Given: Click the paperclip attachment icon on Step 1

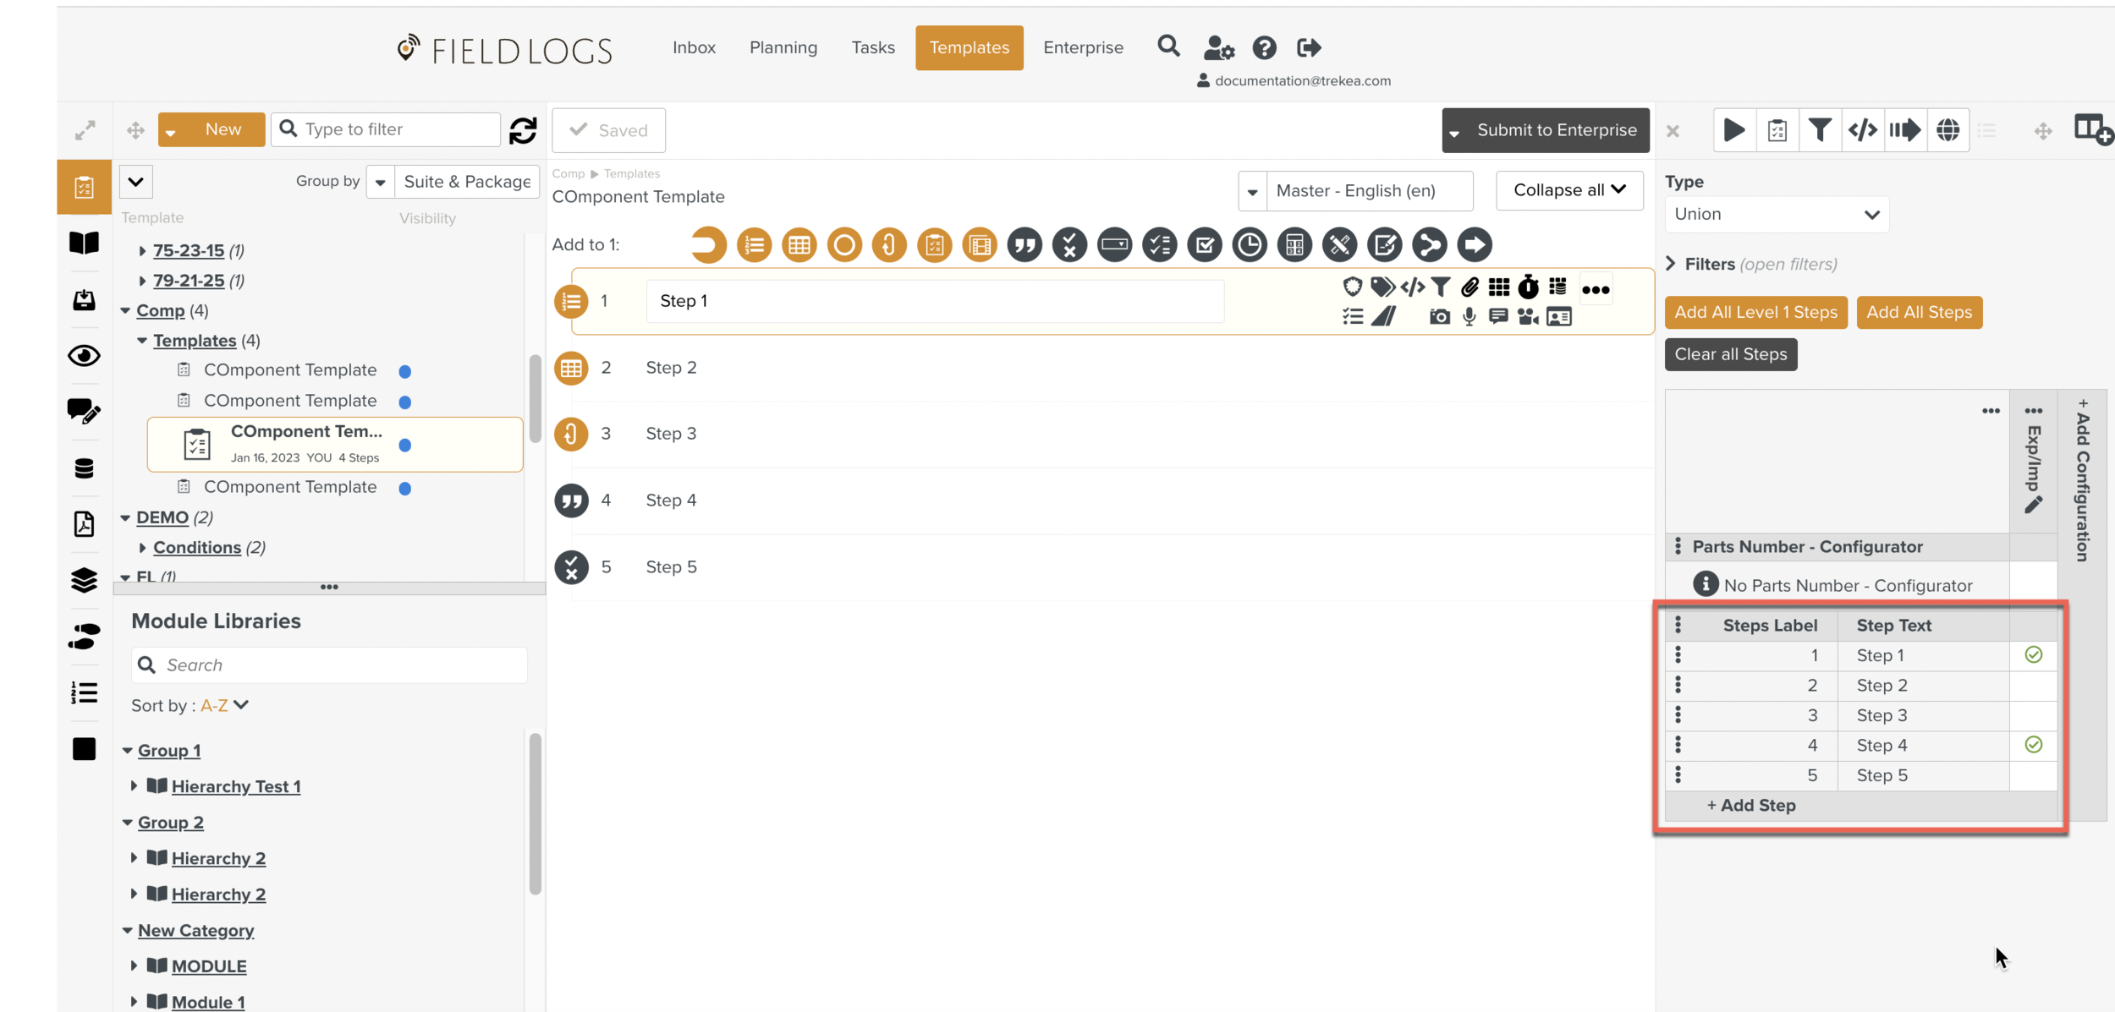Looking at the screenshot, I should tap(1470, 287).
